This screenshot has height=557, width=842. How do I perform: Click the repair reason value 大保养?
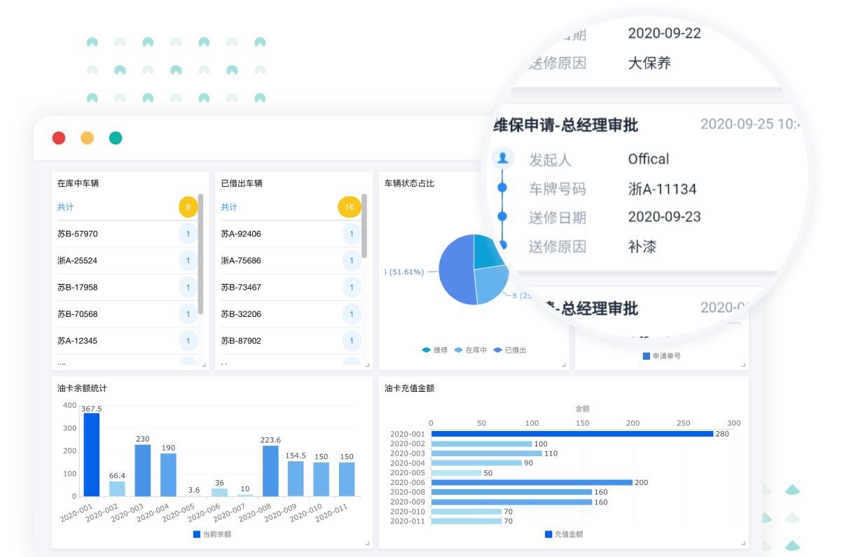point(649,63)
